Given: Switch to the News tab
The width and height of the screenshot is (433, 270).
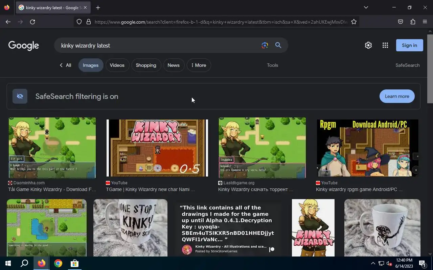Looking at the screenshot, I should 174,65.
